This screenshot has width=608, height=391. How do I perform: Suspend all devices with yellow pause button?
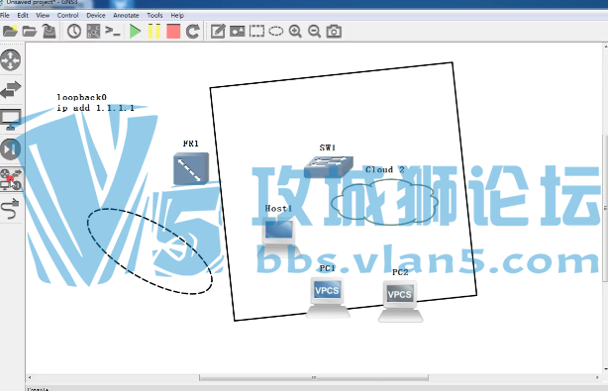tap(154, 31)
